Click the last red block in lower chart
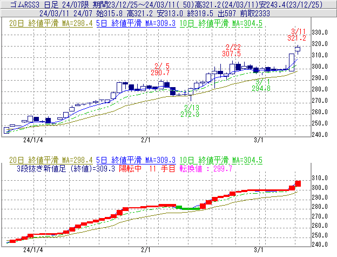The height and width of the screenshot is (257, 337). [298, 184]
